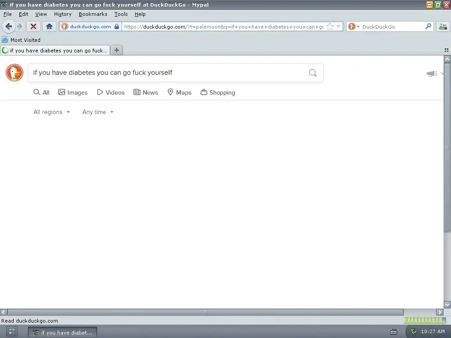Image resolution: width=451 pixels, height=338 pixels.
Task: Click the address bar URL field
Action: 224,27
